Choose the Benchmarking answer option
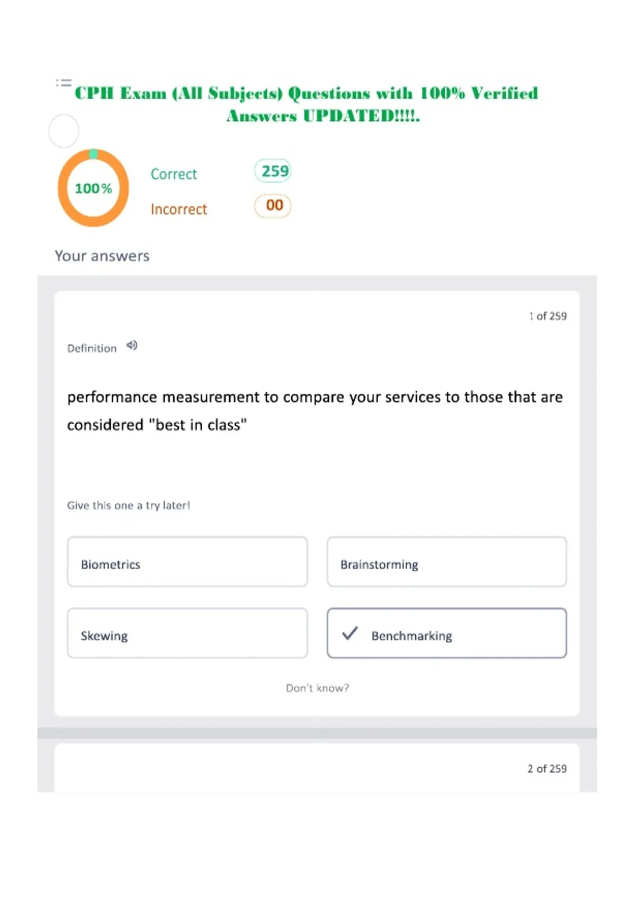 tap(447, 633)
